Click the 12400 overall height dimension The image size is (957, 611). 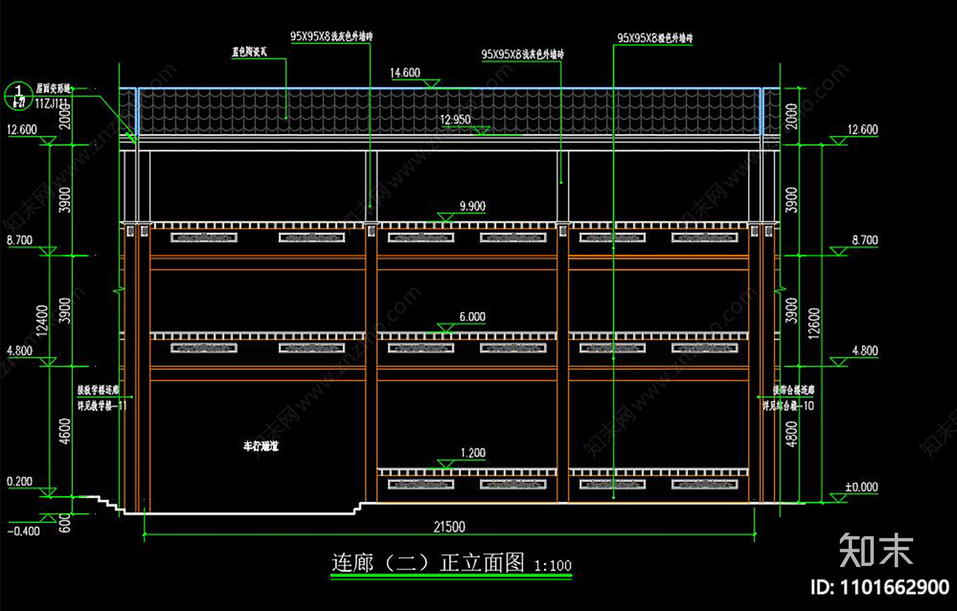point(42,321)
